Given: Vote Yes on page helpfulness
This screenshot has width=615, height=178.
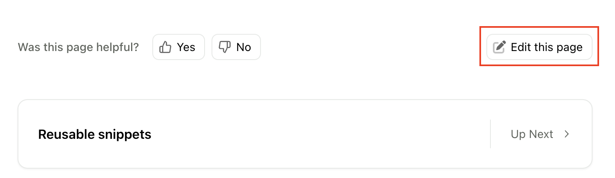Looking at the screenshot, I should 178,47.
